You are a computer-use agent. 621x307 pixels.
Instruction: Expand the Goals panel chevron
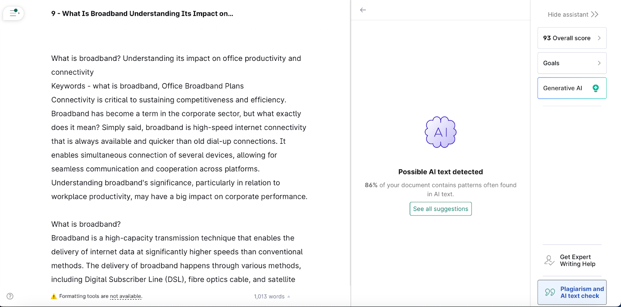[599, 63]
